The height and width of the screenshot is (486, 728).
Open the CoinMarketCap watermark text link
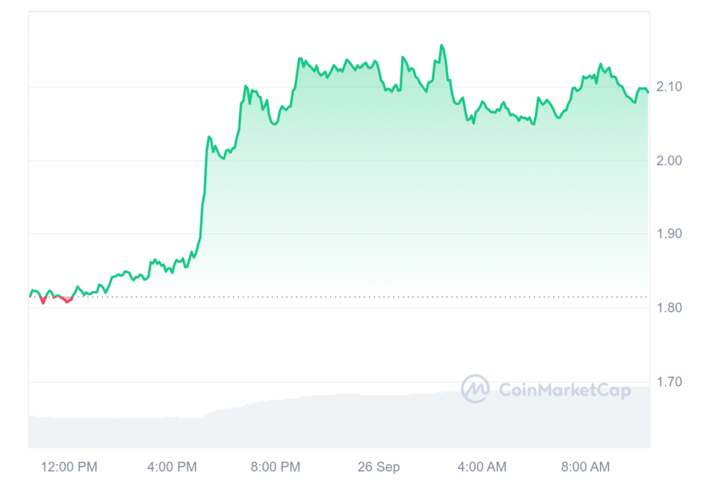coord(564,390)
